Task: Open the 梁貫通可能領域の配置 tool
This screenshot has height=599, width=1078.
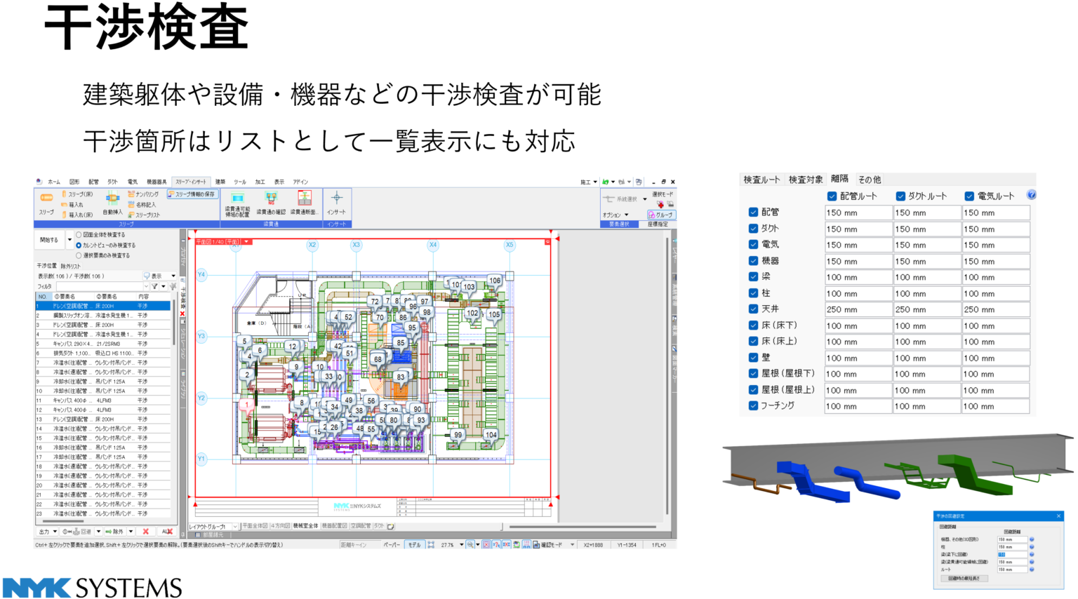Action: click(237, 205)
